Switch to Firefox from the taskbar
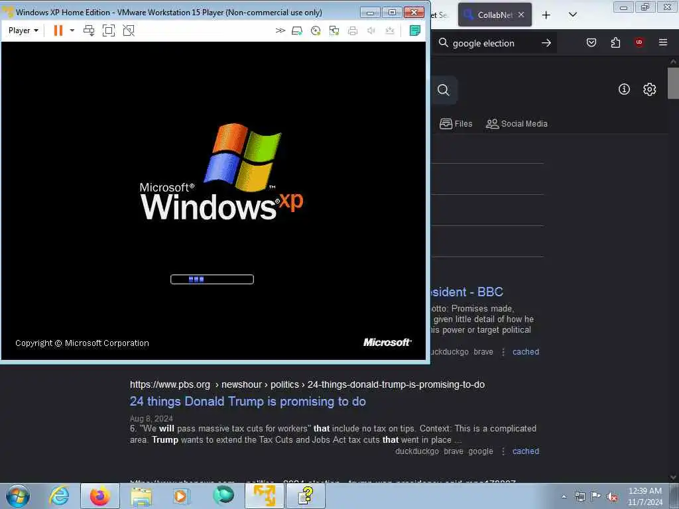The height and width of the screenshot is (509, 679). click(99, 496)
